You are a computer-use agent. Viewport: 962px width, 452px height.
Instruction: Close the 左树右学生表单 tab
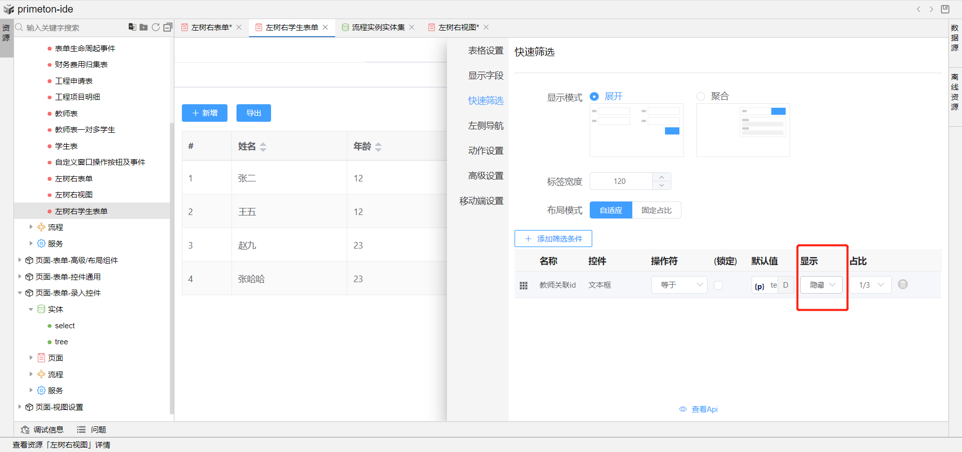325,28
